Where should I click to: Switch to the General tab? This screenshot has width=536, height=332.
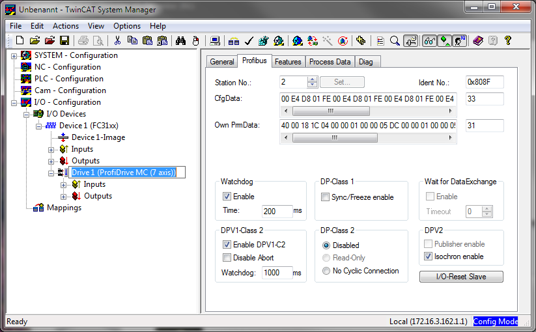(222, 62)
